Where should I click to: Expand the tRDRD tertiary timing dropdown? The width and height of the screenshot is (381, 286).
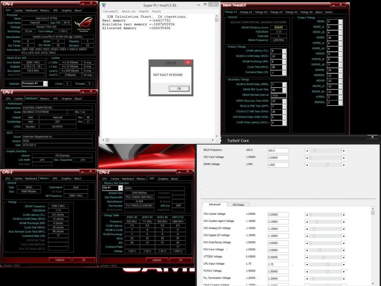(340, 22)
